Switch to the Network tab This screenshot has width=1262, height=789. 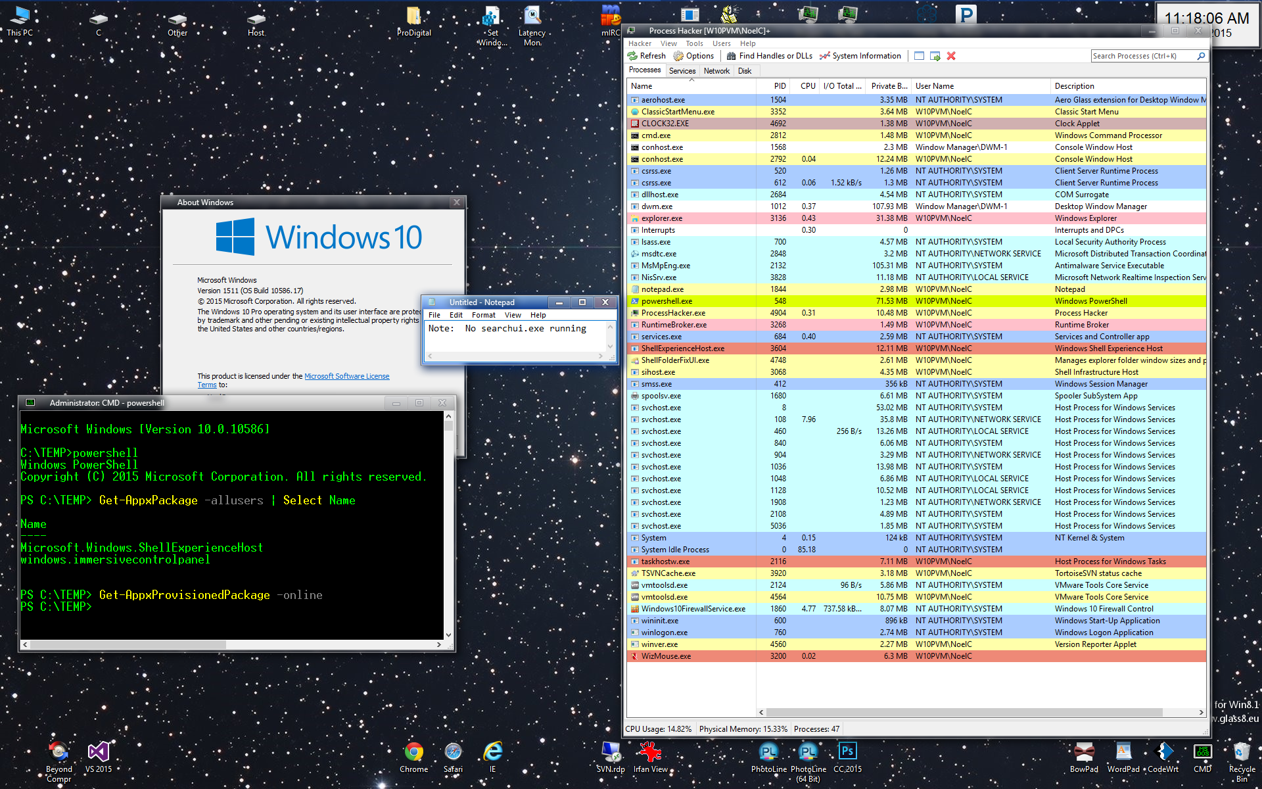click(716, 71)
